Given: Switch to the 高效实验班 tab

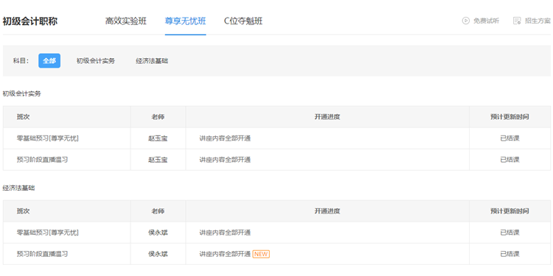Looking at the screenshot, I should tap(126, 21).
